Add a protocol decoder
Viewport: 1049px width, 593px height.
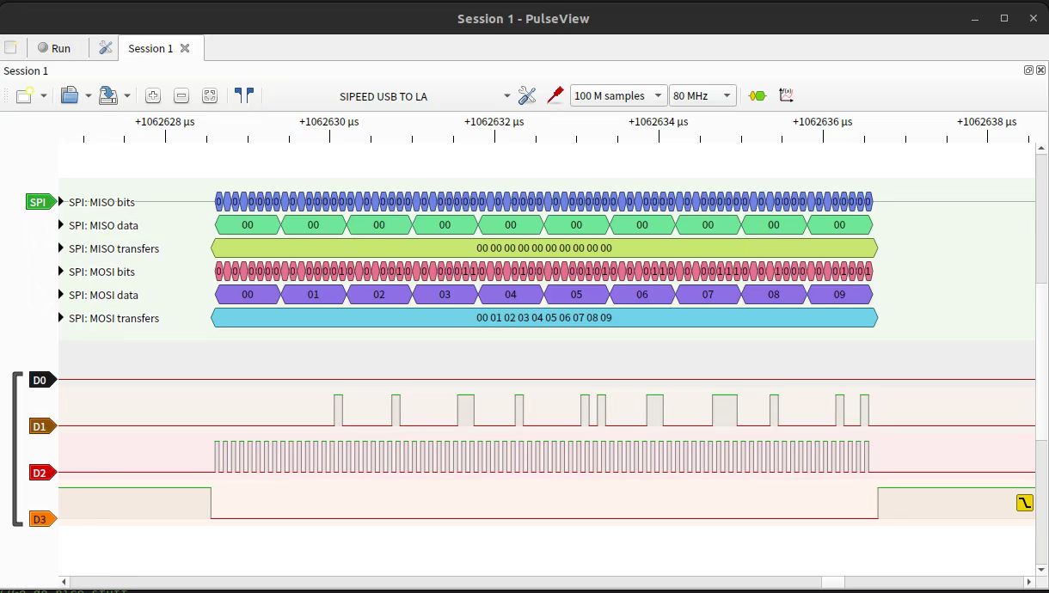pyautogui.click(x=758, y=95)
